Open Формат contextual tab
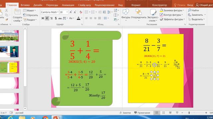Image resolution: width=213 pixels, height=119 pixels. click(136, 5)
